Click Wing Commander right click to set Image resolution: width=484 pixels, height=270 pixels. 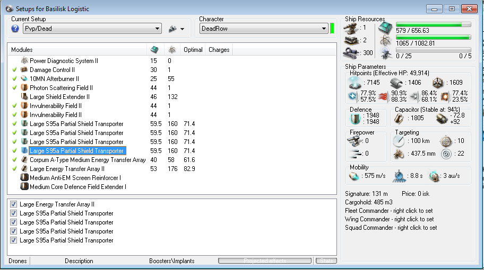pyautogui.click(x=389, y=219)
